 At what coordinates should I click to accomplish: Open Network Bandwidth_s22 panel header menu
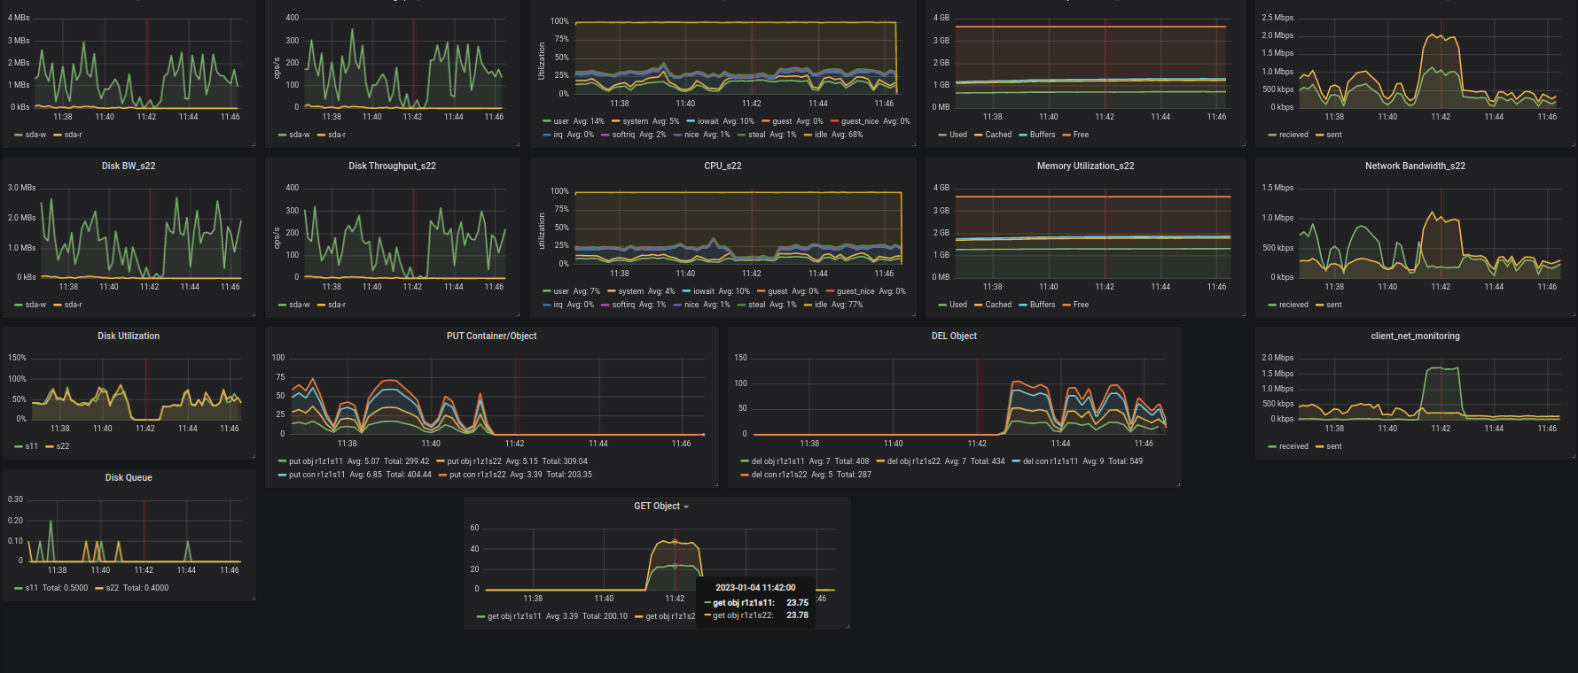[x=1415, y=166]
